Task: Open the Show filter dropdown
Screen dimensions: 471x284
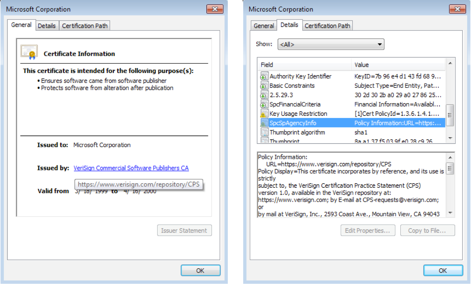Action: coord(331,45)
